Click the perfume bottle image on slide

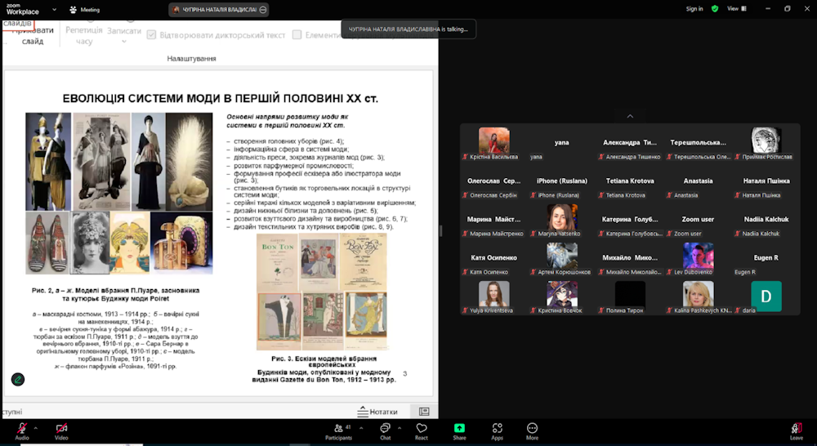point(181,243)
